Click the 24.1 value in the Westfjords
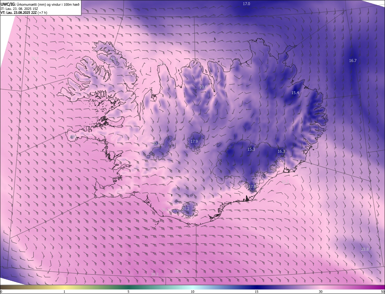Viewport: 385px width, 294px height. pyautogui.click(x=114, y=59)
